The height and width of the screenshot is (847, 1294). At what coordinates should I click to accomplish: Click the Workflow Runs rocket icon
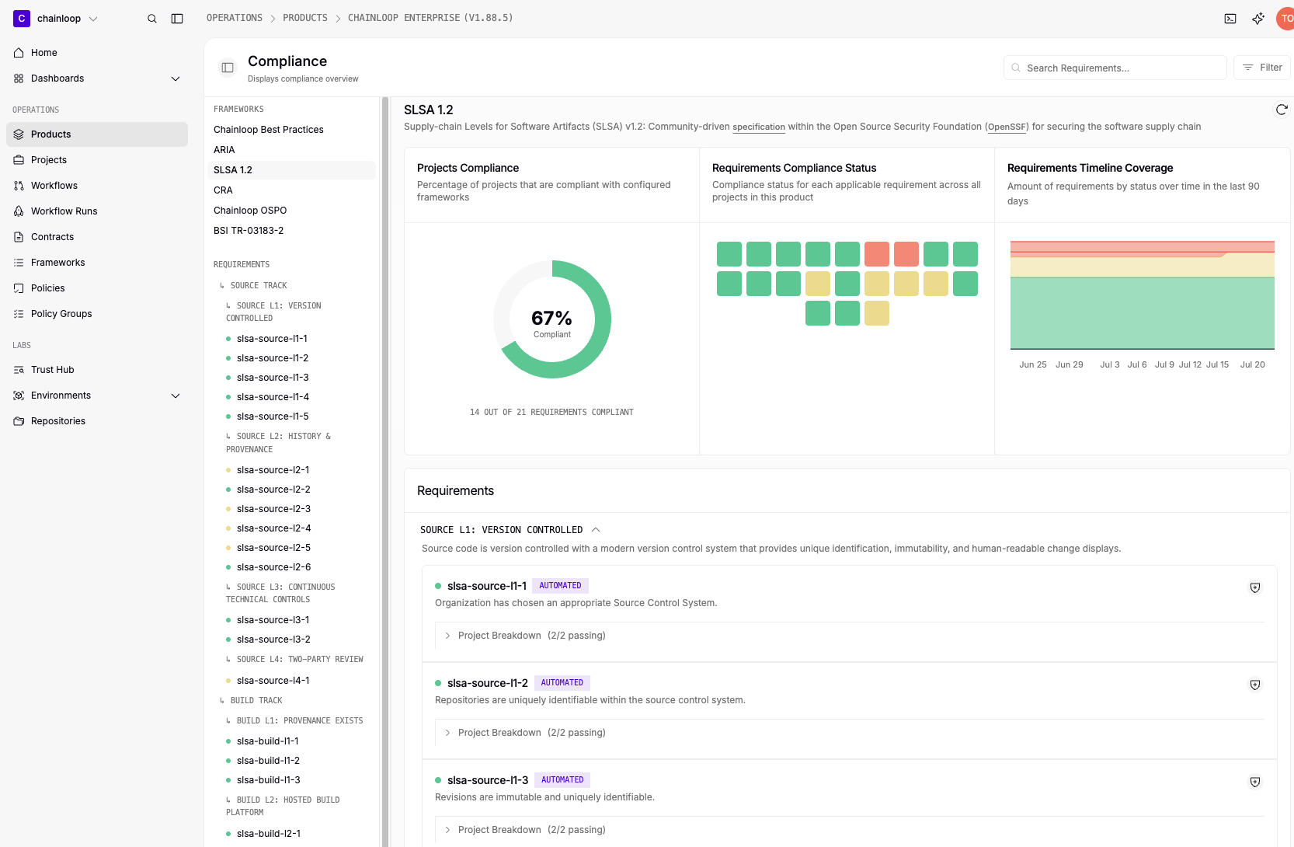coord(19,211)
